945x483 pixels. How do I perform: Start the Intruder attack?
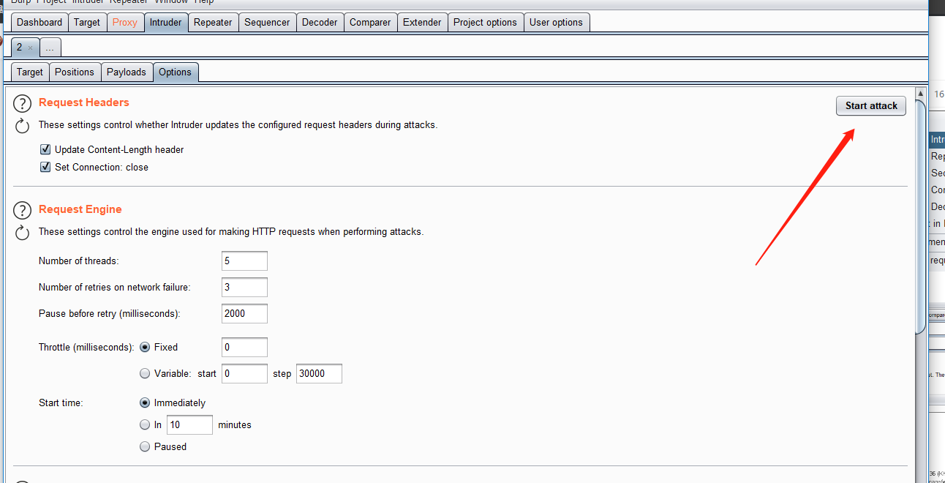[x=871, y=105]
